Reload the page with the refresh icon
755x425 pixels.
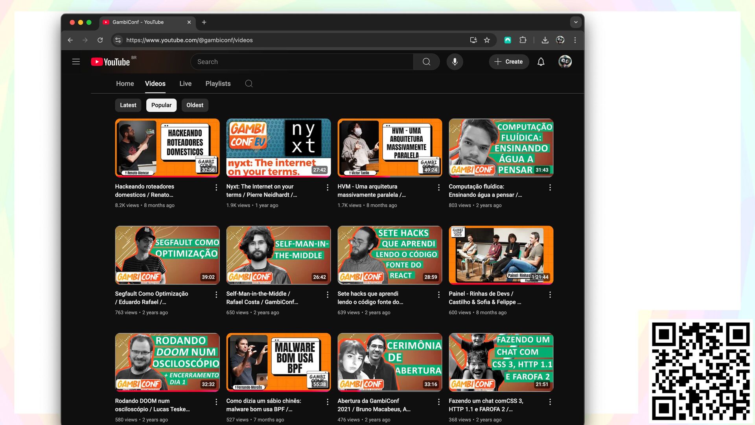pos(100,40)
